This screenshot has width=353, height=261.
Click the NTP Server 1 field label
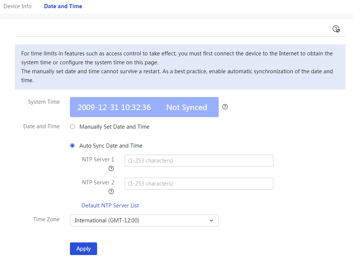[98, 159]
